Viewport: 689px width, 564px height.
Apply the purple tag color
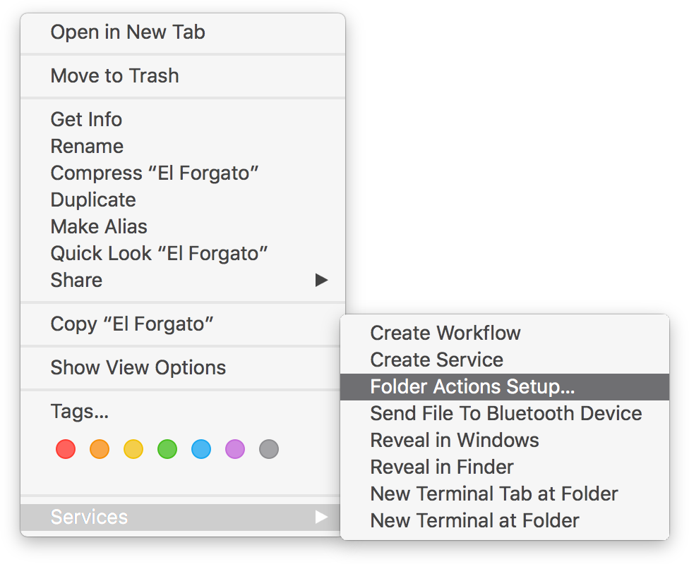[234, 449]
